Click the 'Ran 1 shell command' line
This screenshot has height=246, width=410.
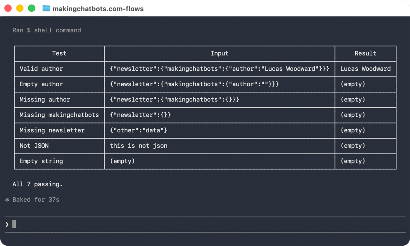tap(47, 30)
